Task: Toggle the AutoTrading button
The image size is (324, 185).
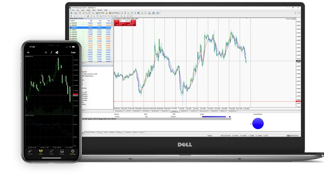Action: tap(114, 13)
